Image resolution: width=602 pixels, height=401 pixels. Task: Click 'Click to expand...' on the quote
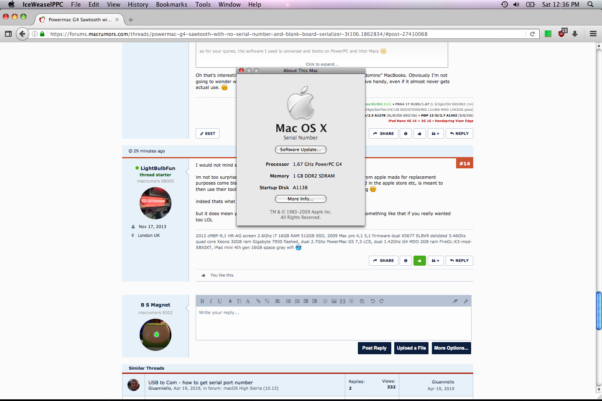tap(322, 64)
